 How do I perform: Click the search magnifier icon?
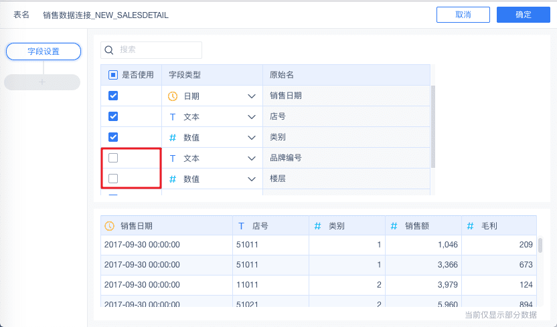tap(109, 49)
